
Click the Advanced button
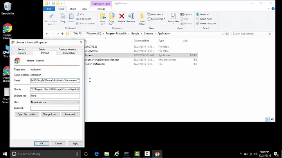tap(70, 114)
